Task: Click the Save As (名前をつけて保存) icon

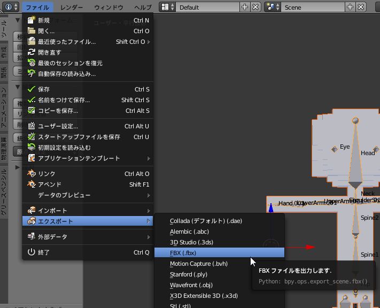Action: pyautogui.click(x=31, y=100)
